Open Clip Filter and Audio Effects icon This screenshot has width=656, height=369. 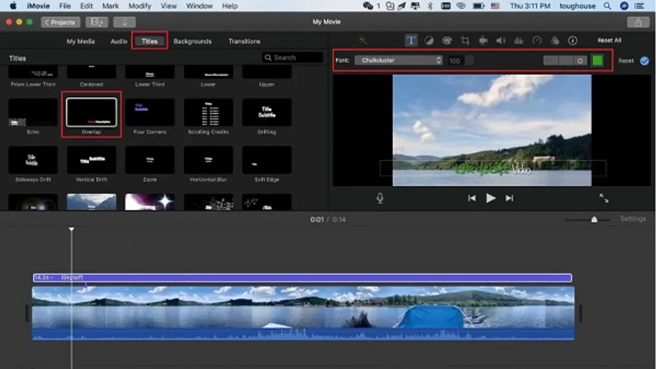pyautogui.click(x=555, y=40)
